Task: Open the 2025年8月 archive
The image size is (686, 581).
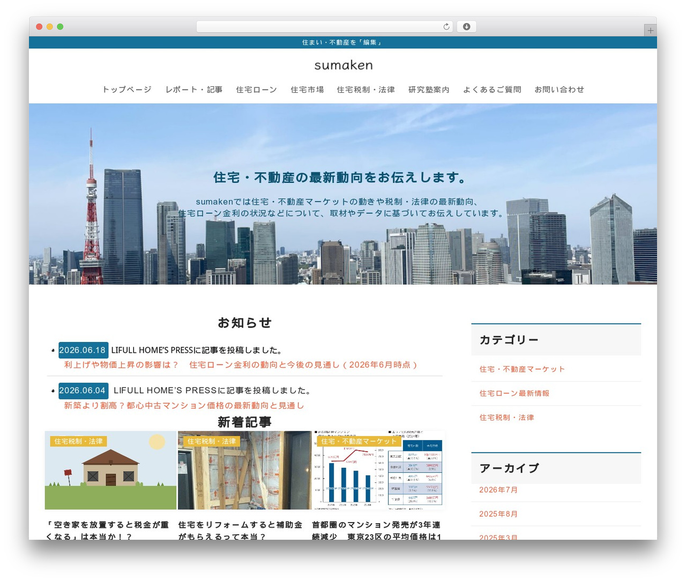Action: [x=498, y=514]
